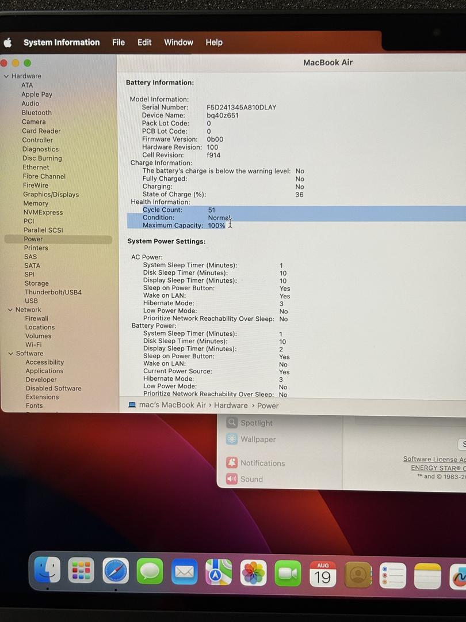Open the ENERGY STAR link

click(438, 468)
